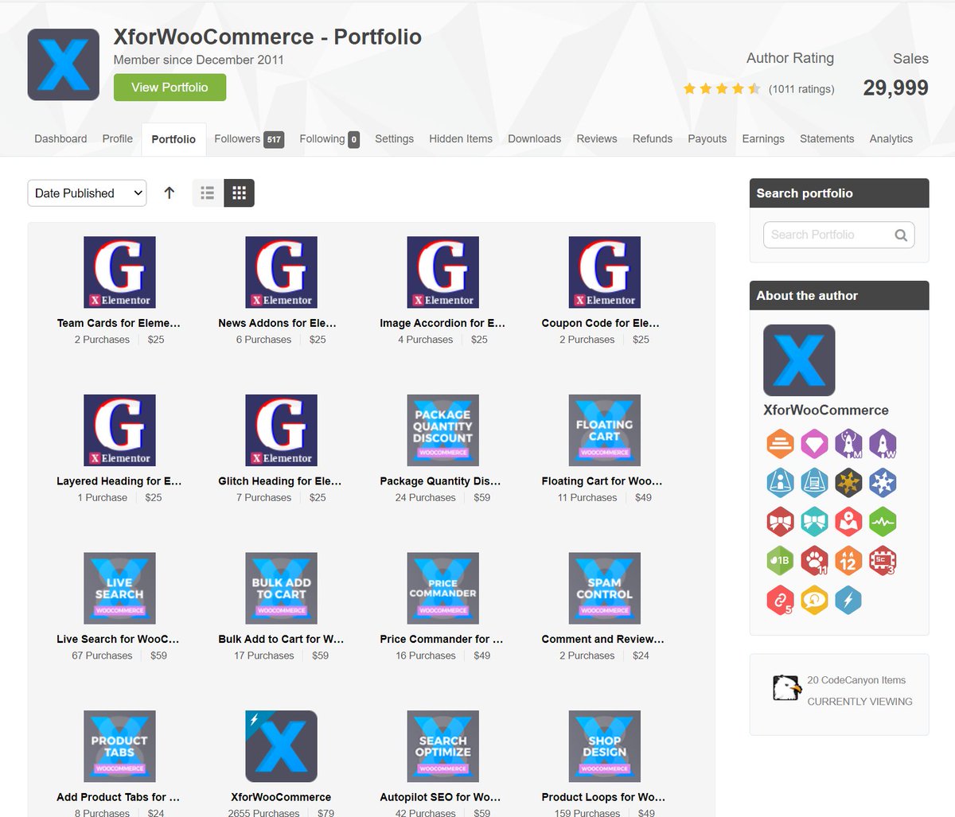Go to the Hidden Items tab
Image resolution: width=955 pixels, height=817 pixels.
click(x=461, y=138)
